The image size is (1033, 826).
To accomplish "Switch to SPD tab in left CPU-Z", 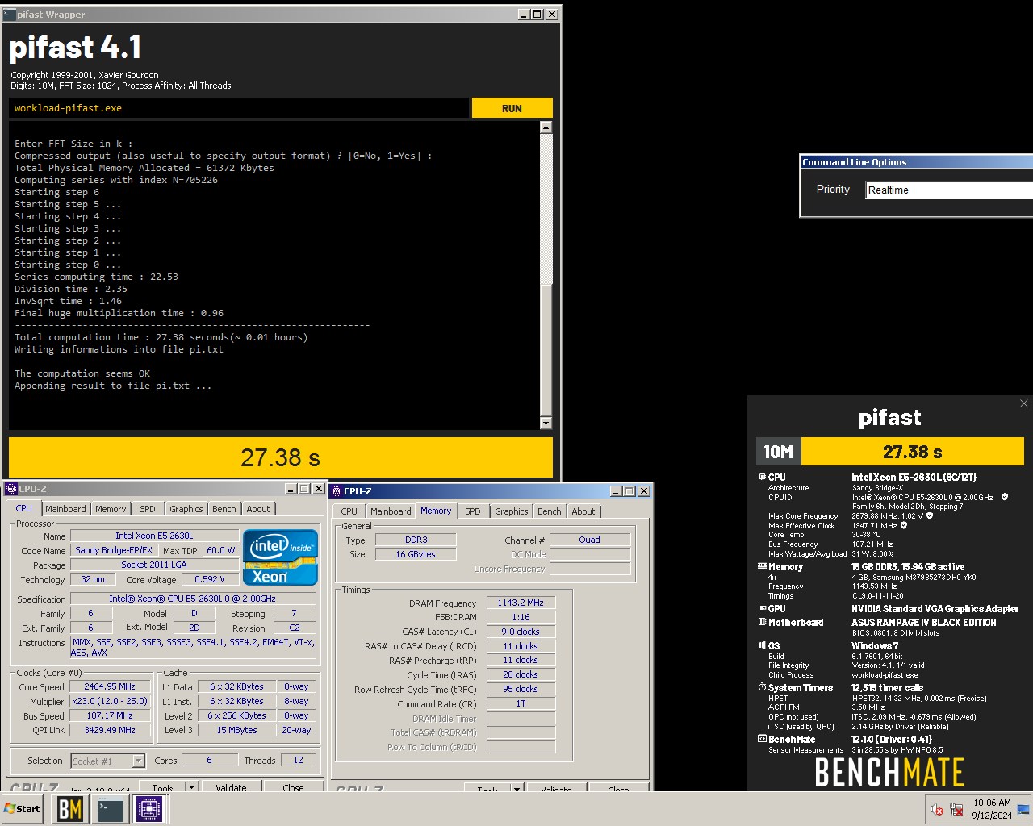I will tap(148, 509).
